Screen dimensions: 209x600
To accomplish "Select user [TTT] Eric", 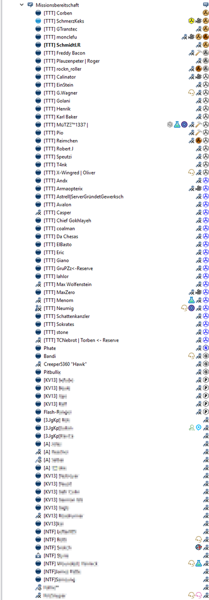I will [54, 252].
